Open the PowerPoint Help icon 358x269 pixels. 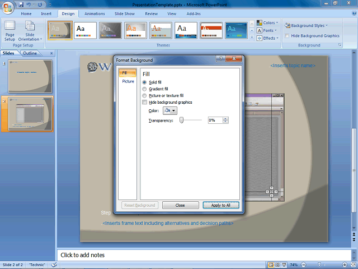(x=354, y=13)
